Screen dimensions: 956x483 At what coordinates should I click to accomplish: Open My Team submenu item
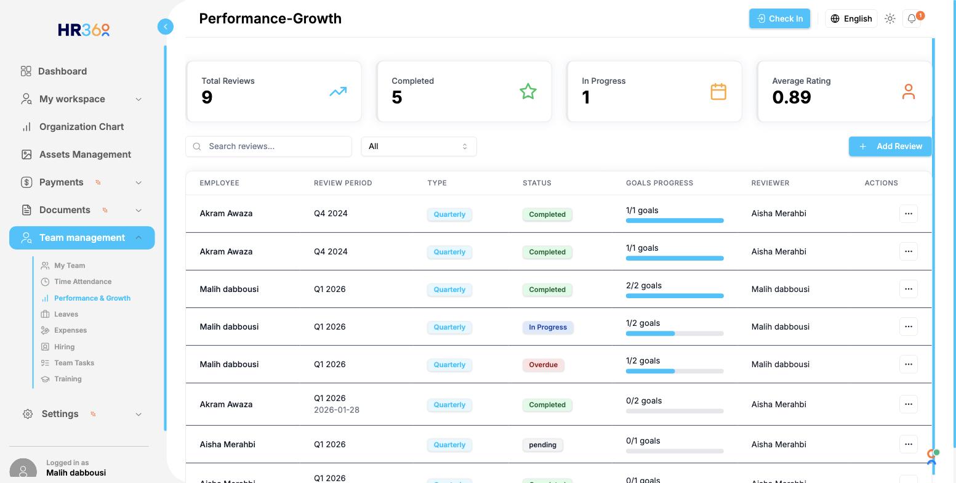click(70, 266)
